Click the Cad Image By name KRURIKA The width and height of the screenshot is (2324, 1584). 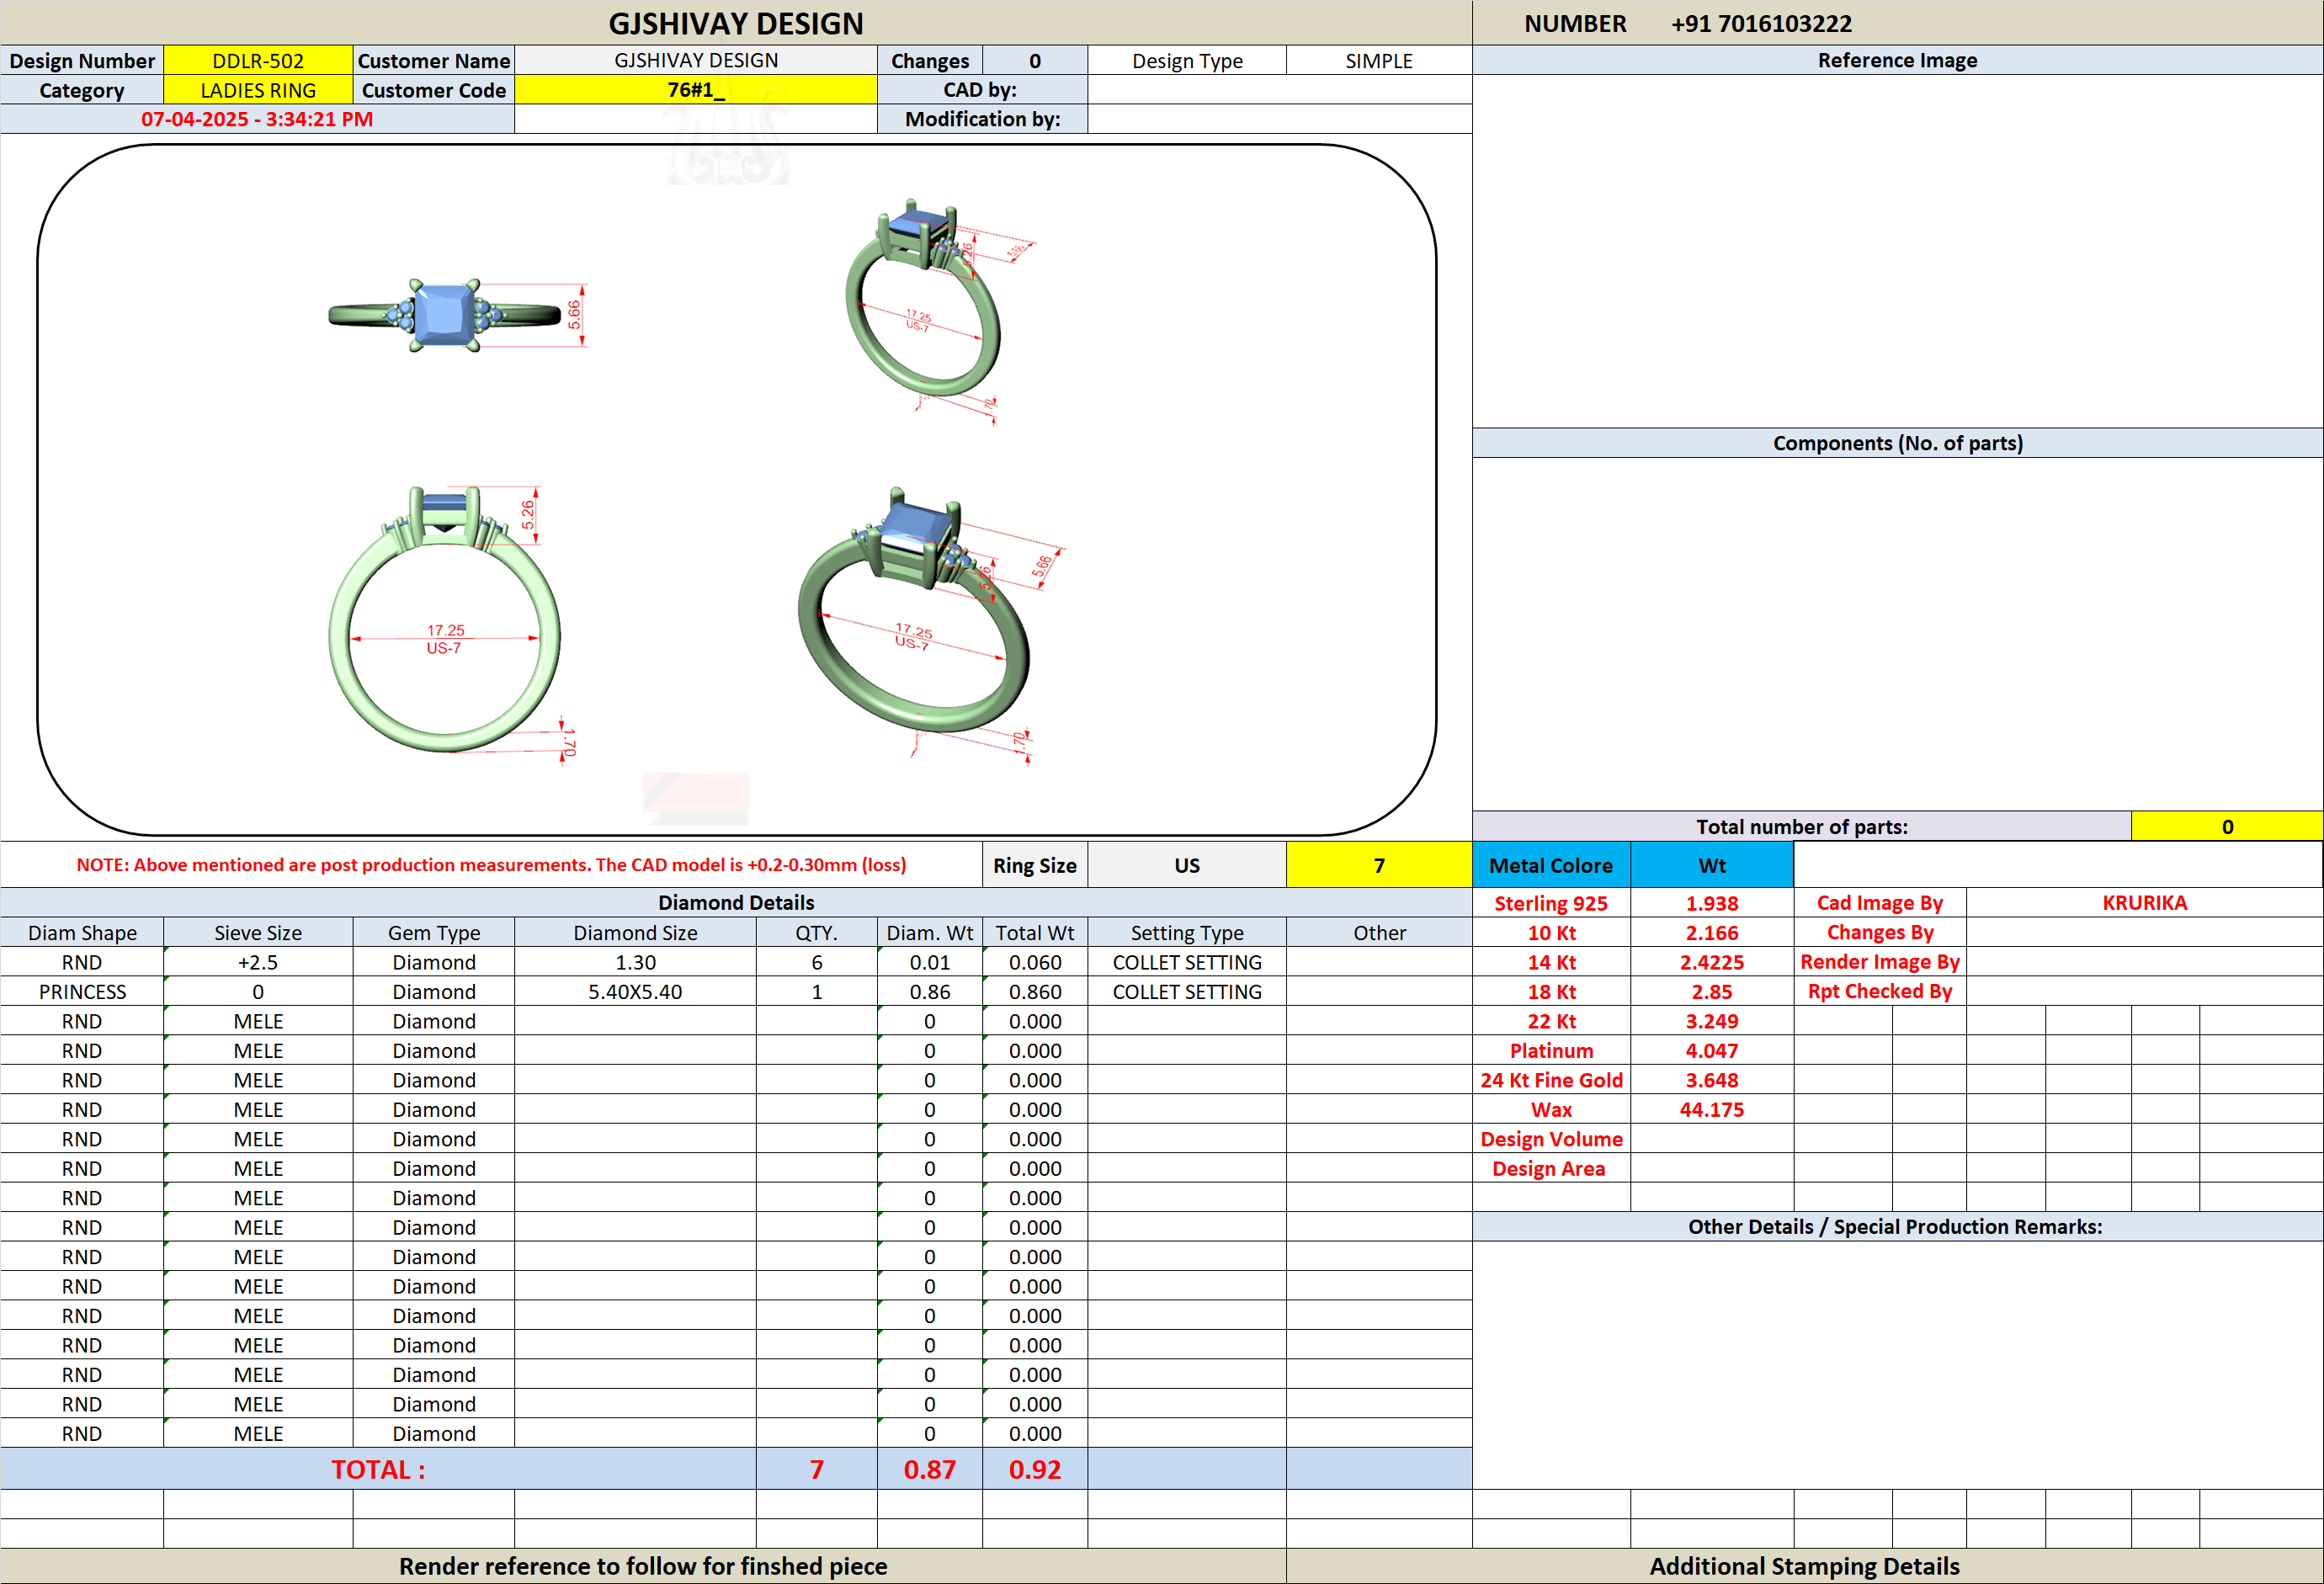click(2144, 903)
